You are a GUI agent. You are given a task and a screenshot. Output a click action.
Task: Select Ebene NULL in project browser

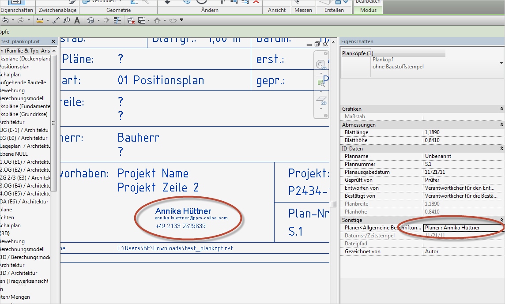click(x=14, y=154)
